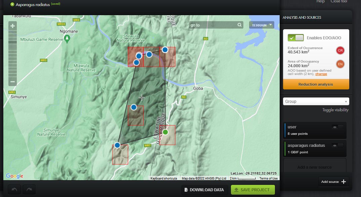361x197 pixels.
Task: Click the map zoom out minus button
Action: (x=12, y=82)
